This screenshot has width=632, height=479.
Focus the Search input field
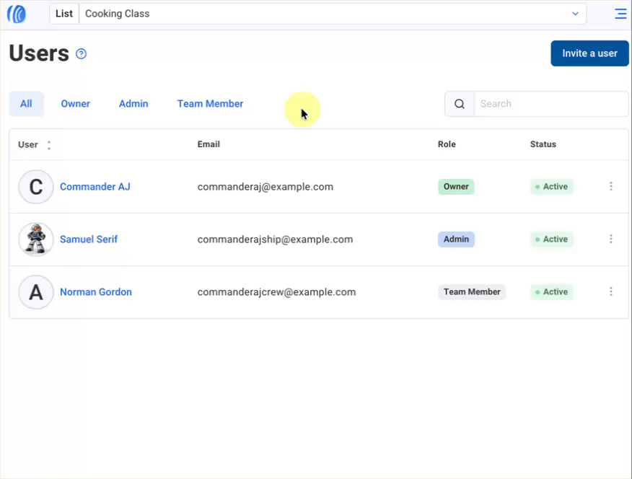point(551,104)
